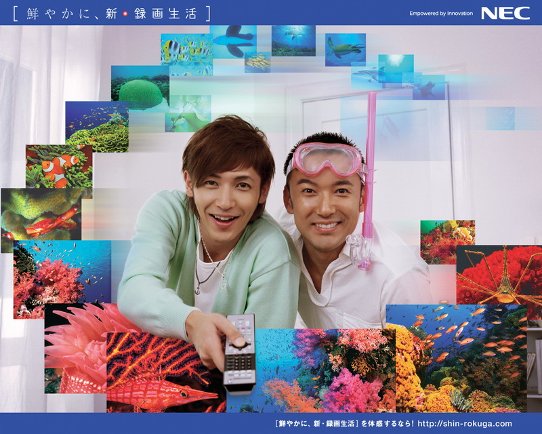
Task: Select the sea turtle image tile
Action: pyautogui.click(x=346, y=50)
